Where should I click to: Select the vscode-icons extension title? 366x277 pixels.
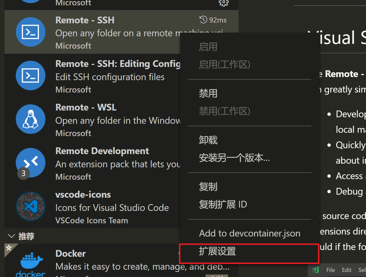click(83, 194)
